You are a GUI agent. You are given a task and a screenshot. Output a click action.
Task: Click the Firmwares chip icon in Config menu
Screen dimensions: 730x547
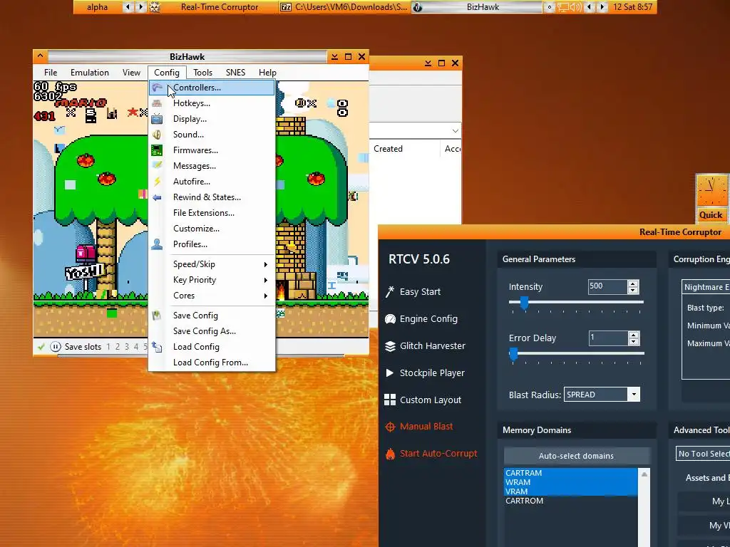coord(157,150)
